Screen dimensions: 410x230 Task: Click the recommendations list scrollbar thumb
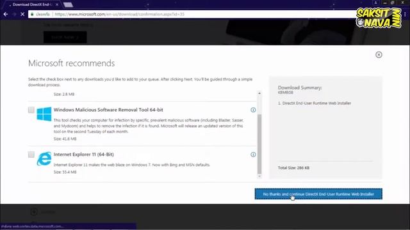point(259,144)
